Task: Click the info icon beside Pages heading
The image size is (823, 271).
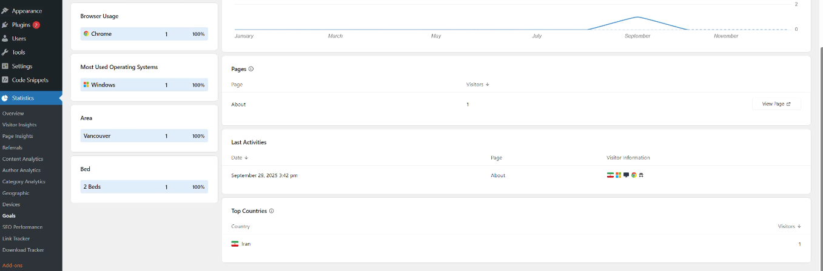Action: click(251, 69)
